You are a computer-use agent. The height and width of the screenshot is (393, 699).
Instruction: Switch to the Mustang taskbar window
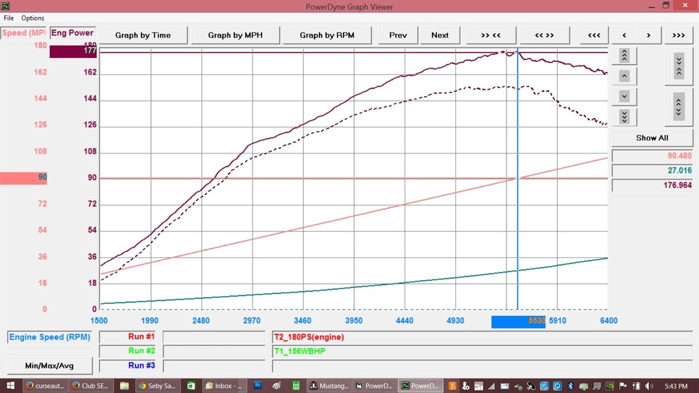click(x=328, y=386)
